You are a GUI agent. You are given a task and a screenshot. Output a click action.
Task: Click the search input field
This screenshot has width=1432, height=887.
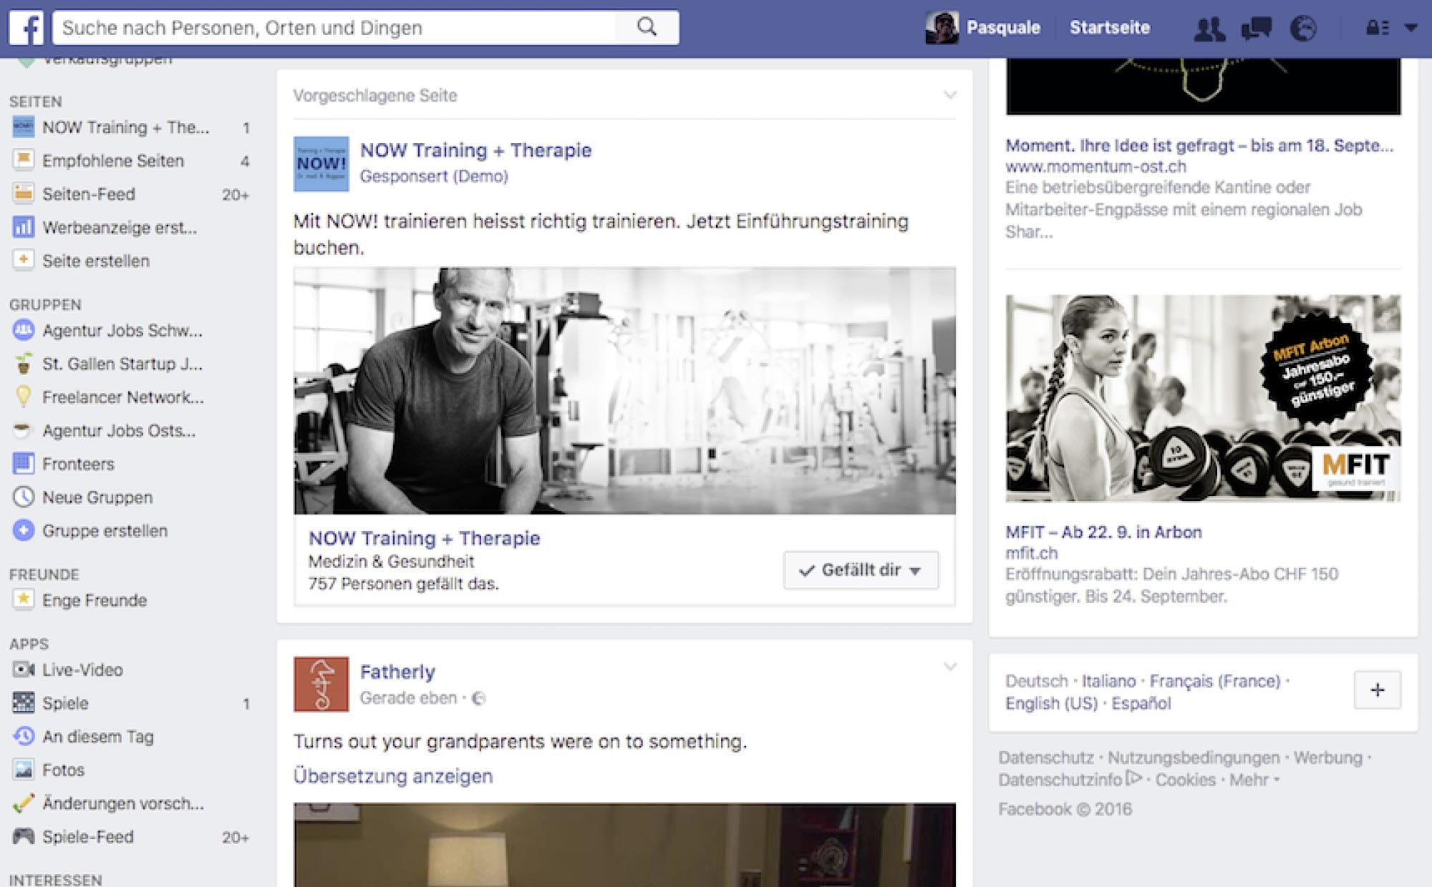pyautogui.click(x=334, y=27)
